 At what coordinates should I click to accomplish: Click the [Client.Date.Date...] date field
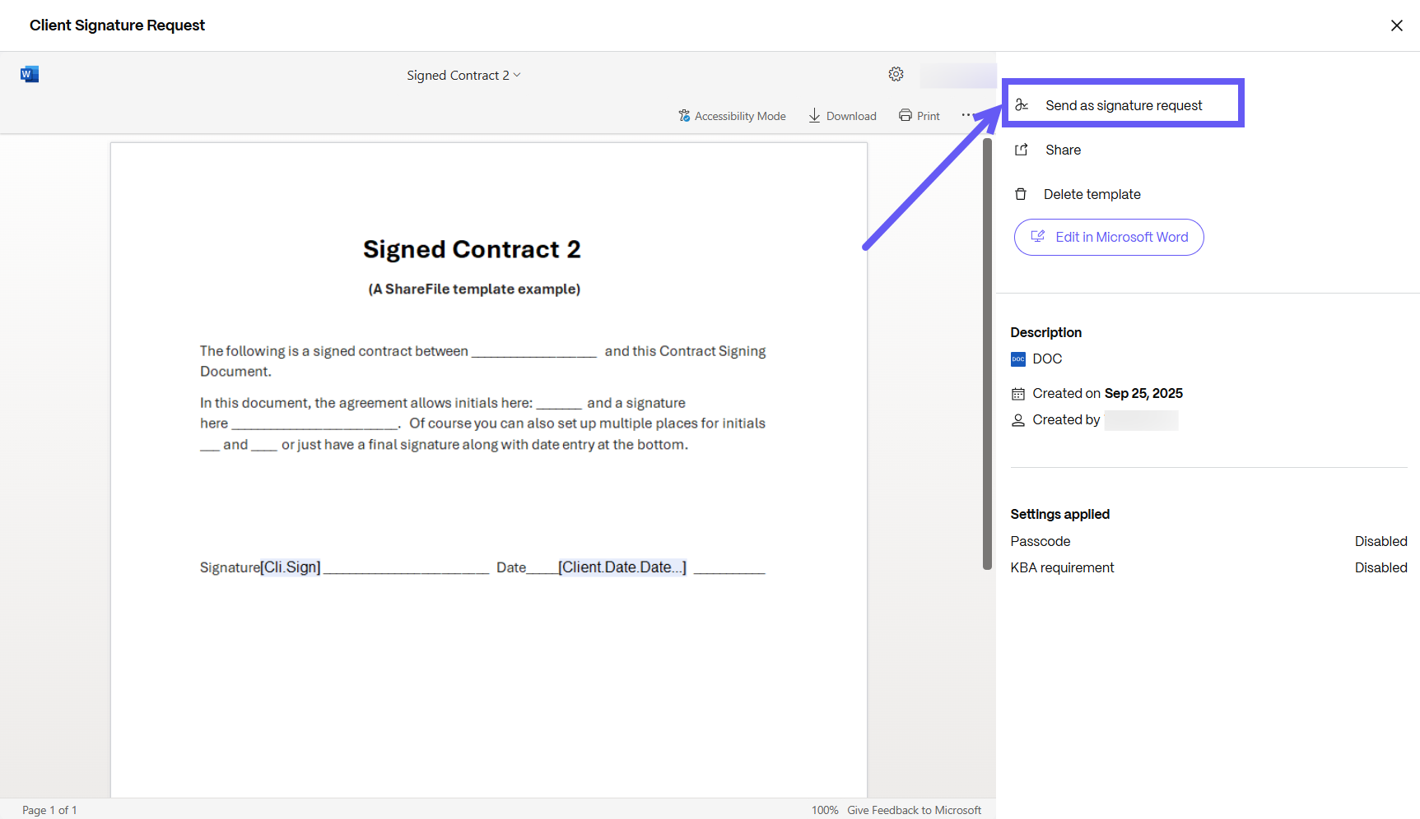pyautogui.click(x=622, y=567)
